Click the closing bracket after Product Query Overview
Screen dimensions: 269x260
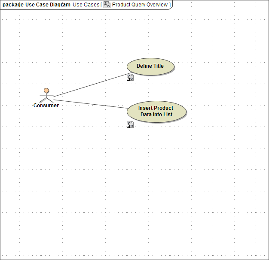coord(170,4)
